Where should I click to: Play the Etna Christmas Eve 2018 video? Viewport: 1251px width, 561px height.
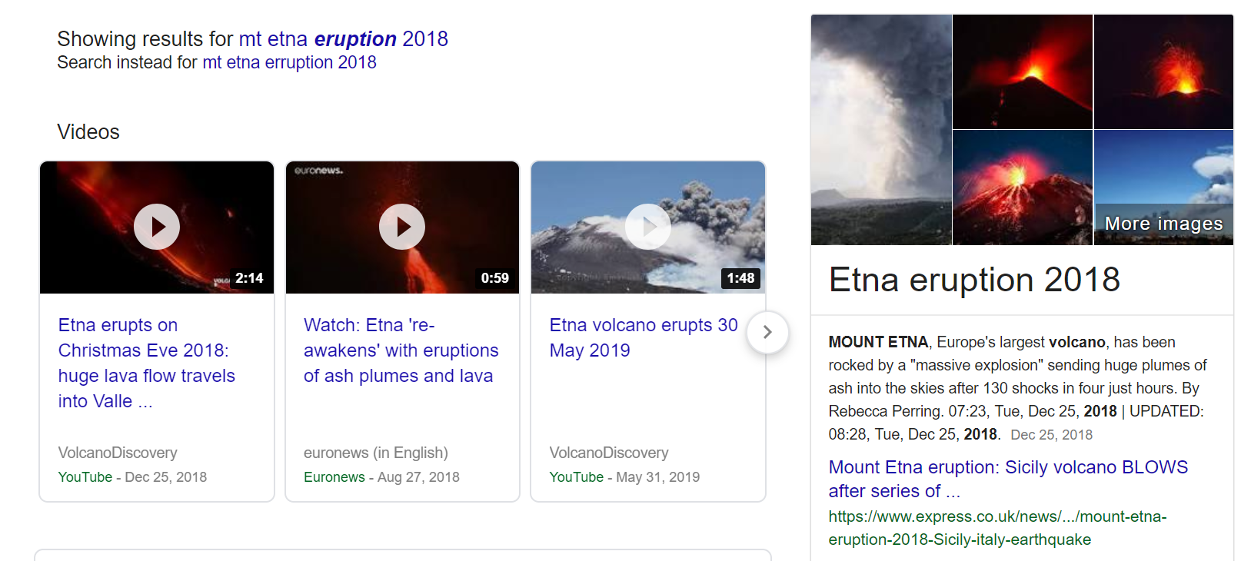157,227
